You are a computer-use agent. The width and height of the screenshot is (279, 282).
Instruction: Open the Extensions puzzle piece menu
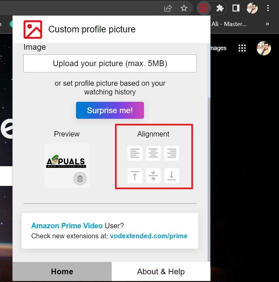point(220,8)
